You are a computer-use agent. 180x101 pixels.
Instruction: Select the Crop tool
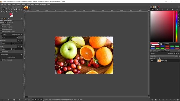11,9
